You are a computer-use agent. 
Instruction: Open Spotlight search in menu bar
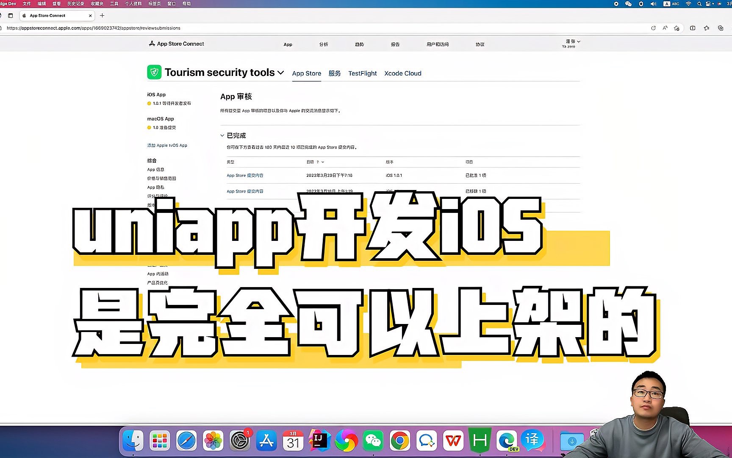point(699,4)
